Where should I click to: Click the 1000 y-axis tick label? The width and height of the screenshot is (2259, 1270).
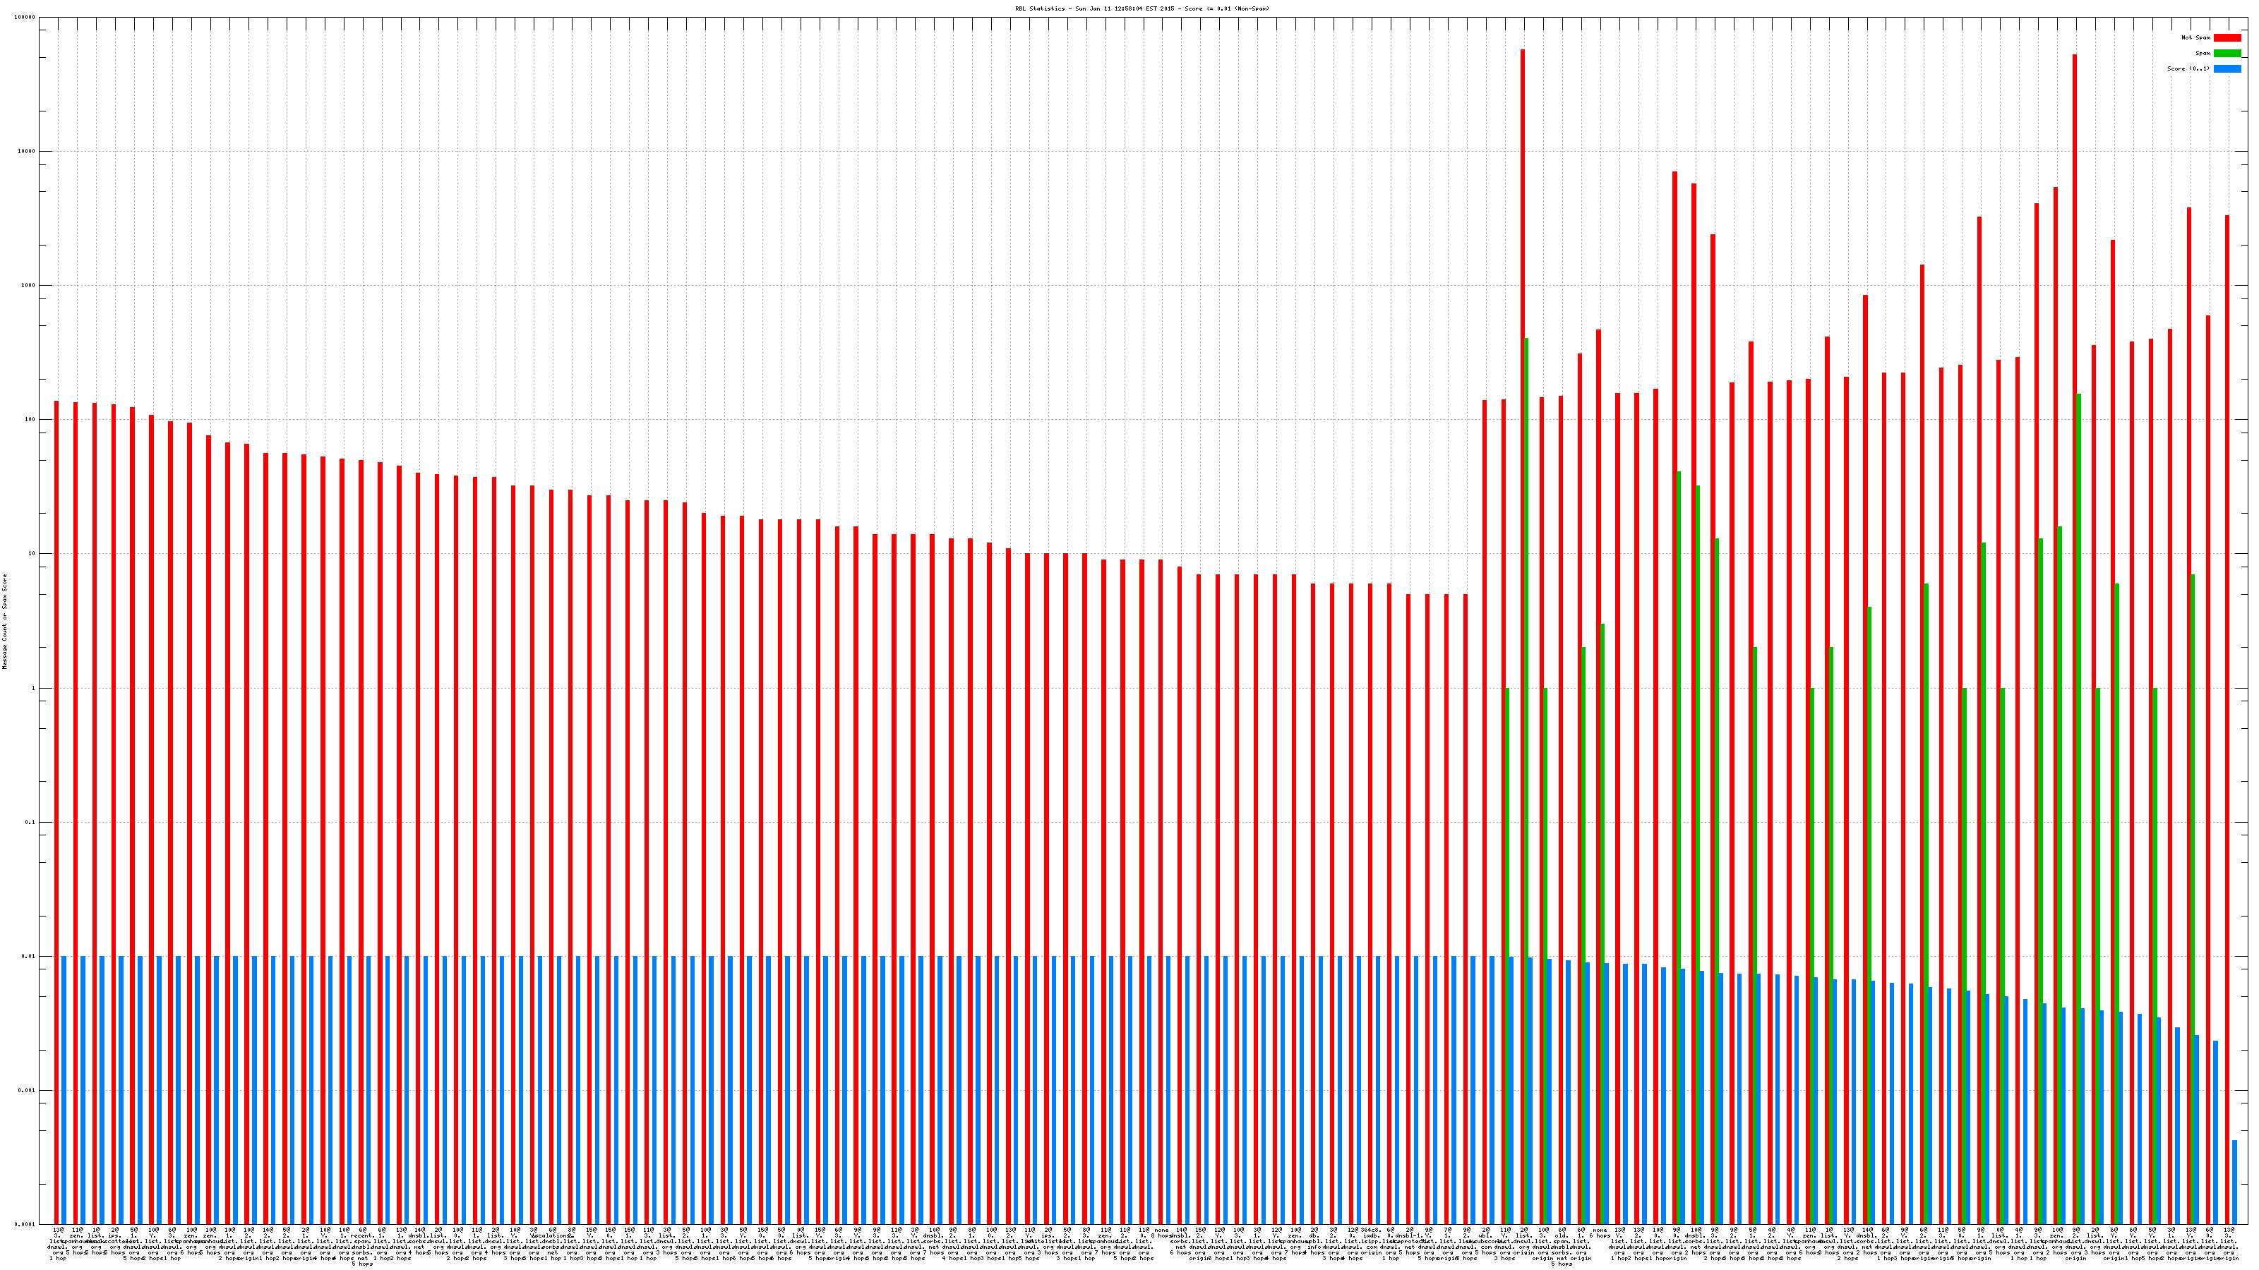pos(30,286)
